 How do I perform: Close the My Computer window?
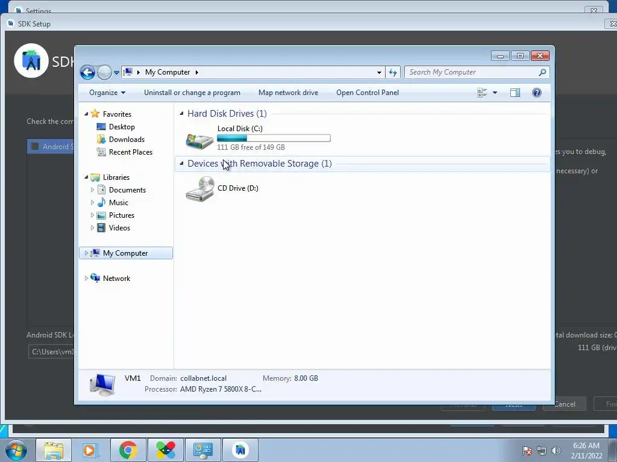540,56
